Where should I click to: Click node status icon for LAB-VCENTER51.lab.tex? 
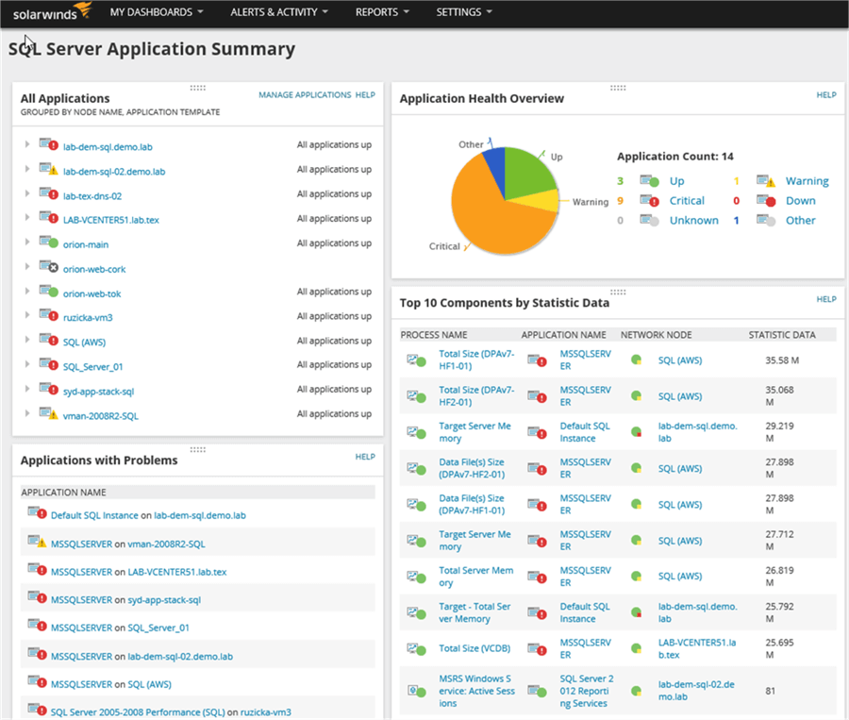point(636,648)
